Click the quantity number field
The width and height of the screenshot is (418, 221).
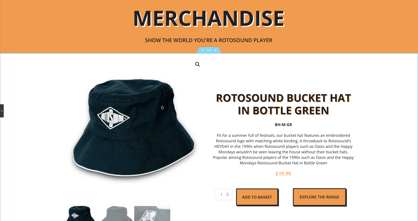pyautogui.click(x=223, y=195)
